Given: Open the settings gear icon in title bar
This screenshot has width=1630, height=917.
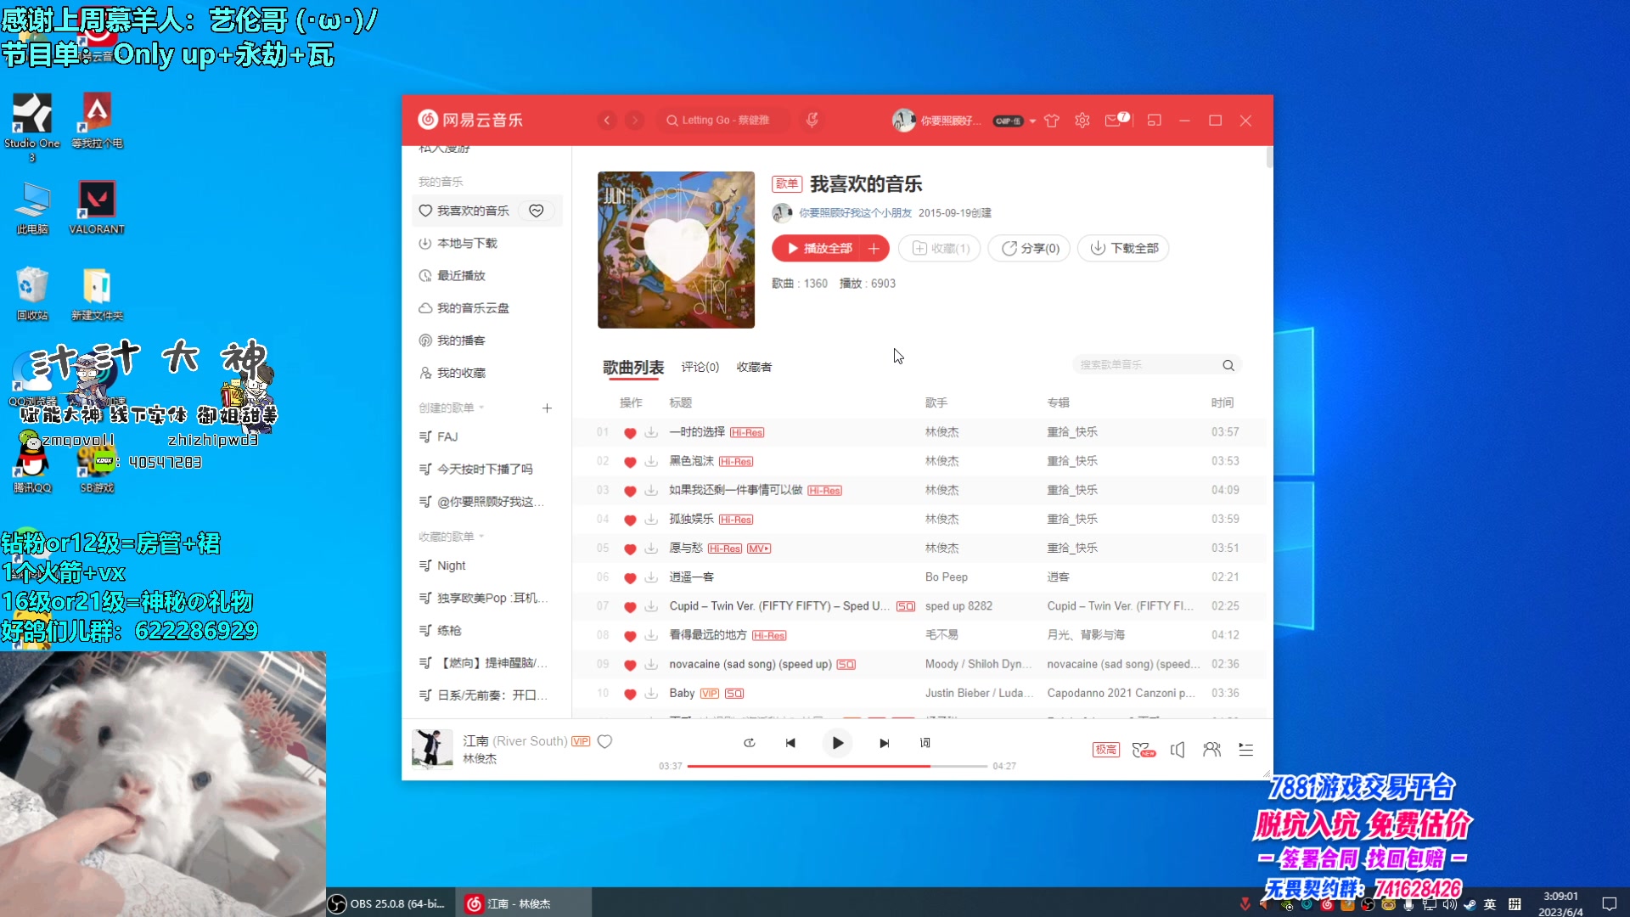Looking at the screenshot, I should click(x=1082, y=121).
